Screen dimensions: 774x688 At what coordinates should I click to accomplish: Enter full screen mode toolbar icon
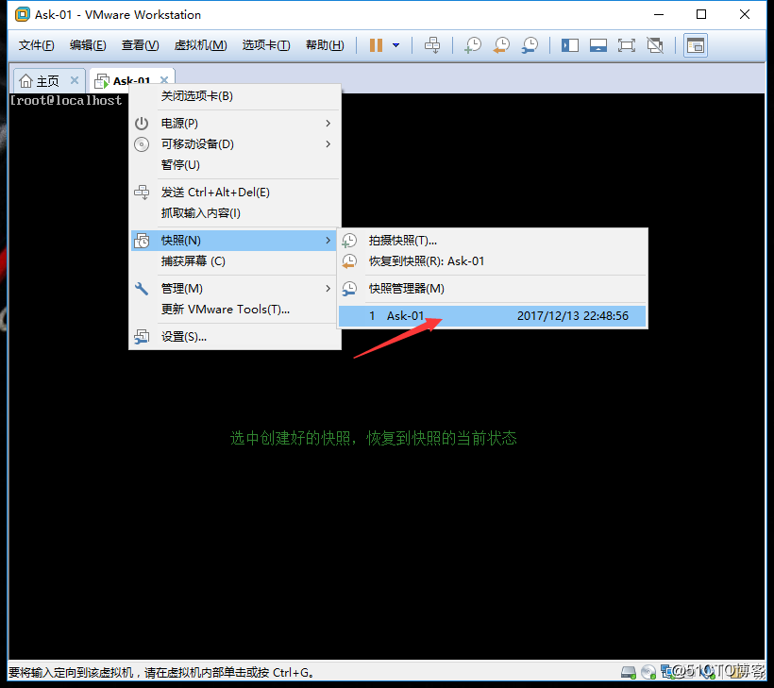(x=627, y=45)
